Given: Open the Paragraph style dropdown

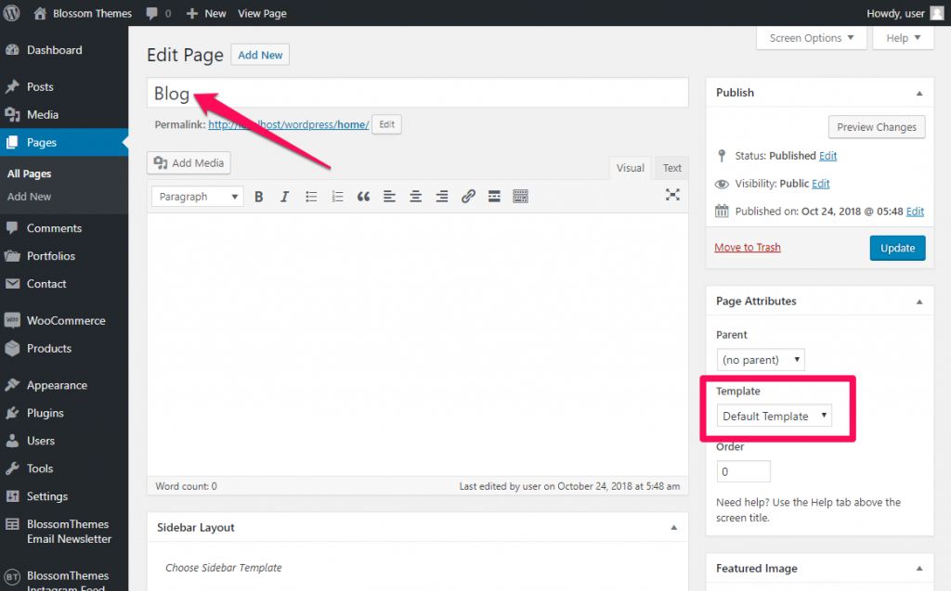Looking at the screenshot, I should [196, 196].
